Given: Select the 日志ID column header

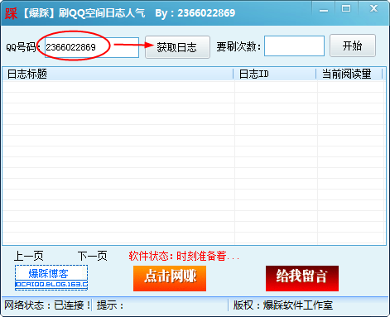Looking at the screenshot, I should [x=275, y=74].
